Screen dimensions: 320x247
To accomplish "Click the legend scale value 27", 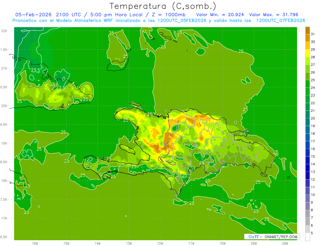I will (313, 65).
